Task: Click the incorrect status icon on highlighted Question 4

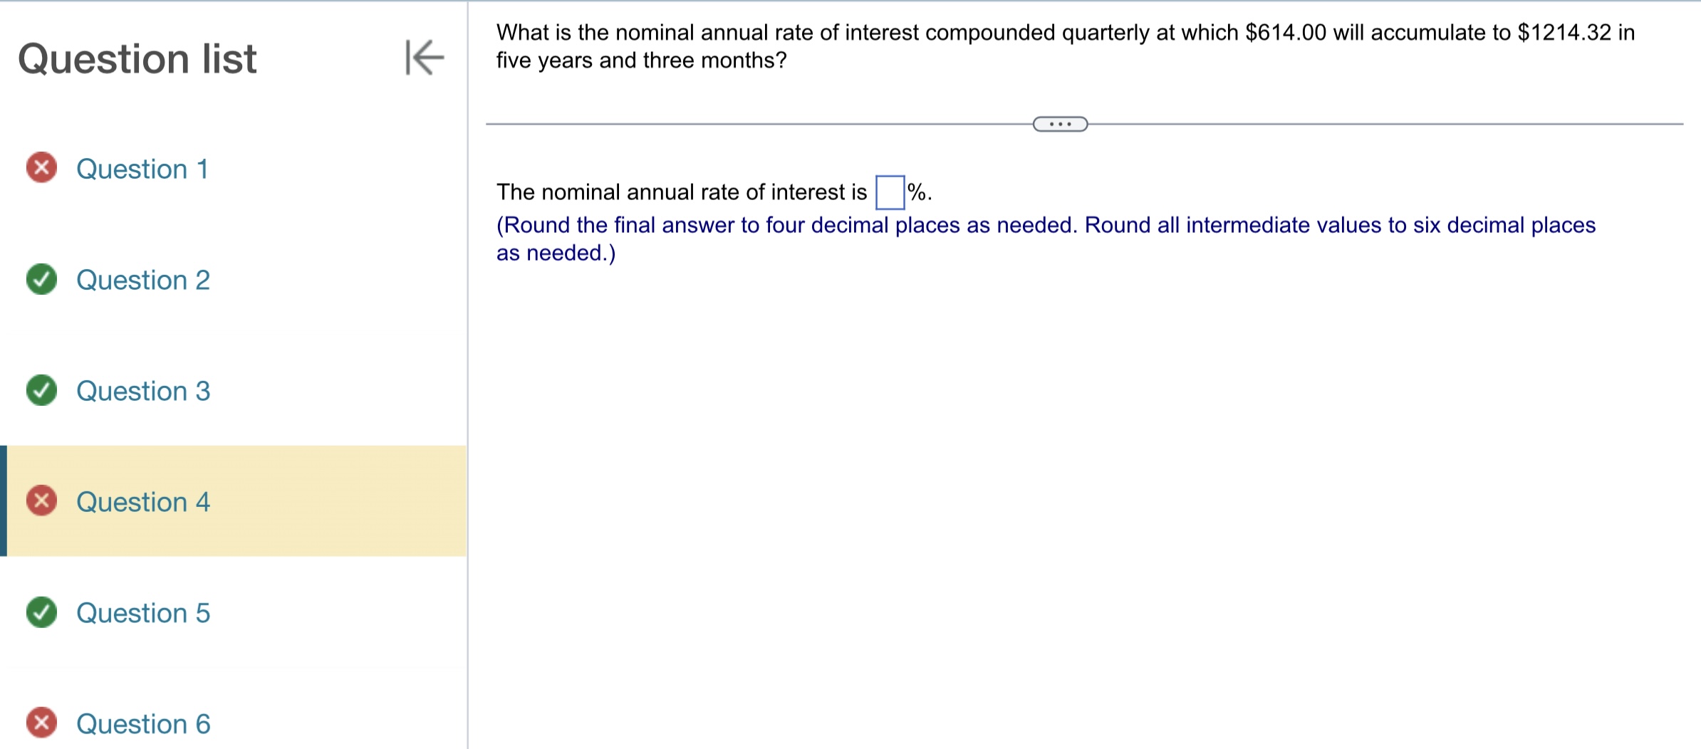Action: [41, 501]
